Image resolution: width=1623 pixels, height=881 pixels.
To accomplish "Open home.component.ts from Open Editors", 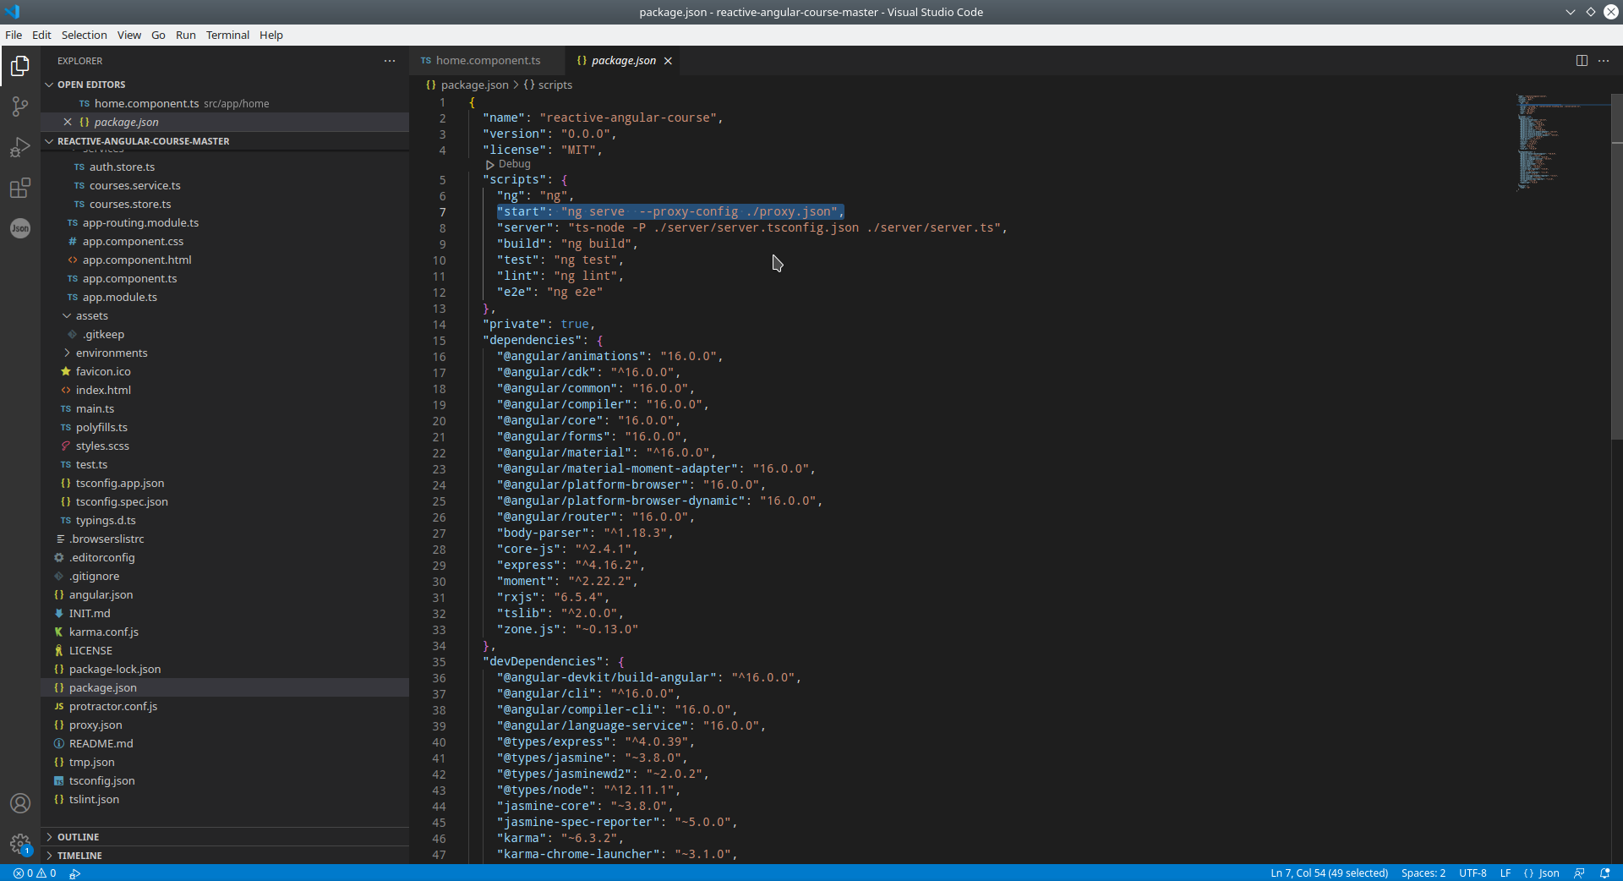I will (225, 104).
